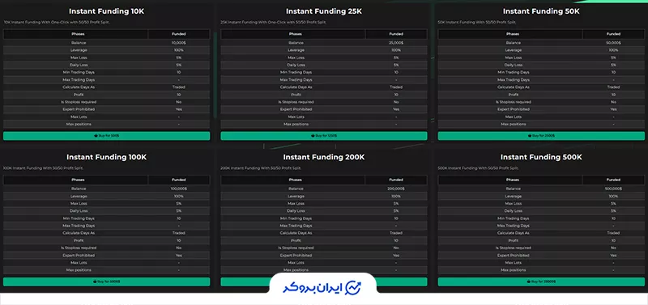Screen dimensions: 648x305
Task: Click '100K Instant Funding With 50/50 Profit Split' text
Action: pyautogui.click(x=45, y=168)
